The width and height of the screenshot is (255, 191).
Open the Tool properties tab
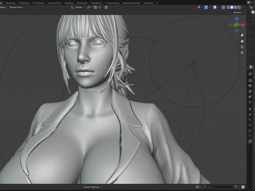tap(250, 74)
